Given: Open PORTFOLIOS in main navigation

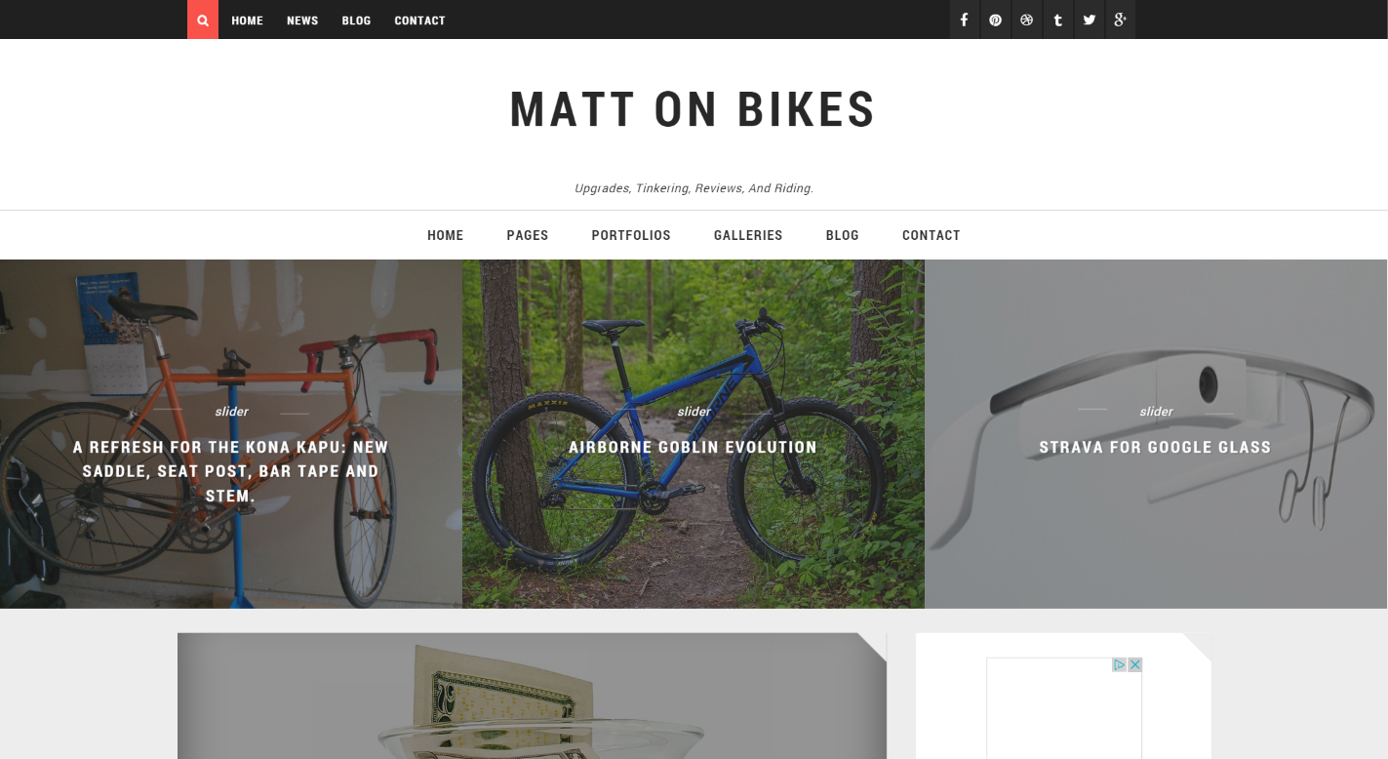Looking at the screenshot, I should [631, 235].
